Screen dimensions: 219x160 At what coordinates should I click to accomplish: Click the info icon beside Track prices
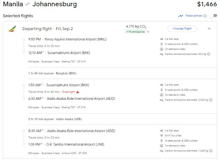(x=205, y=16)
